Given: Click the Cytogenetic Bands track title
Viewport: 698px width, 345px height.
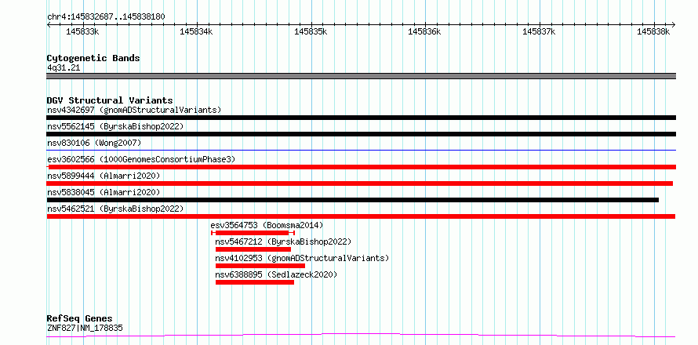Looking at the screenshot, I should pos(93,58).
